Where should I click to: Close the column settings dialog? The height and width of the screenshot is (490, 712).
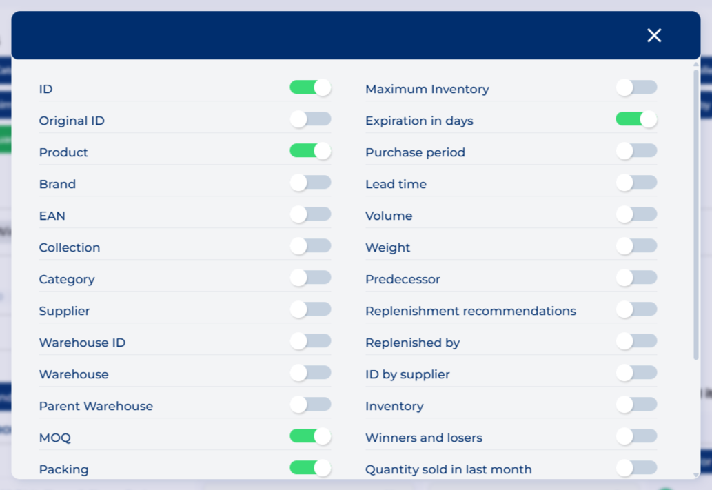654,36
